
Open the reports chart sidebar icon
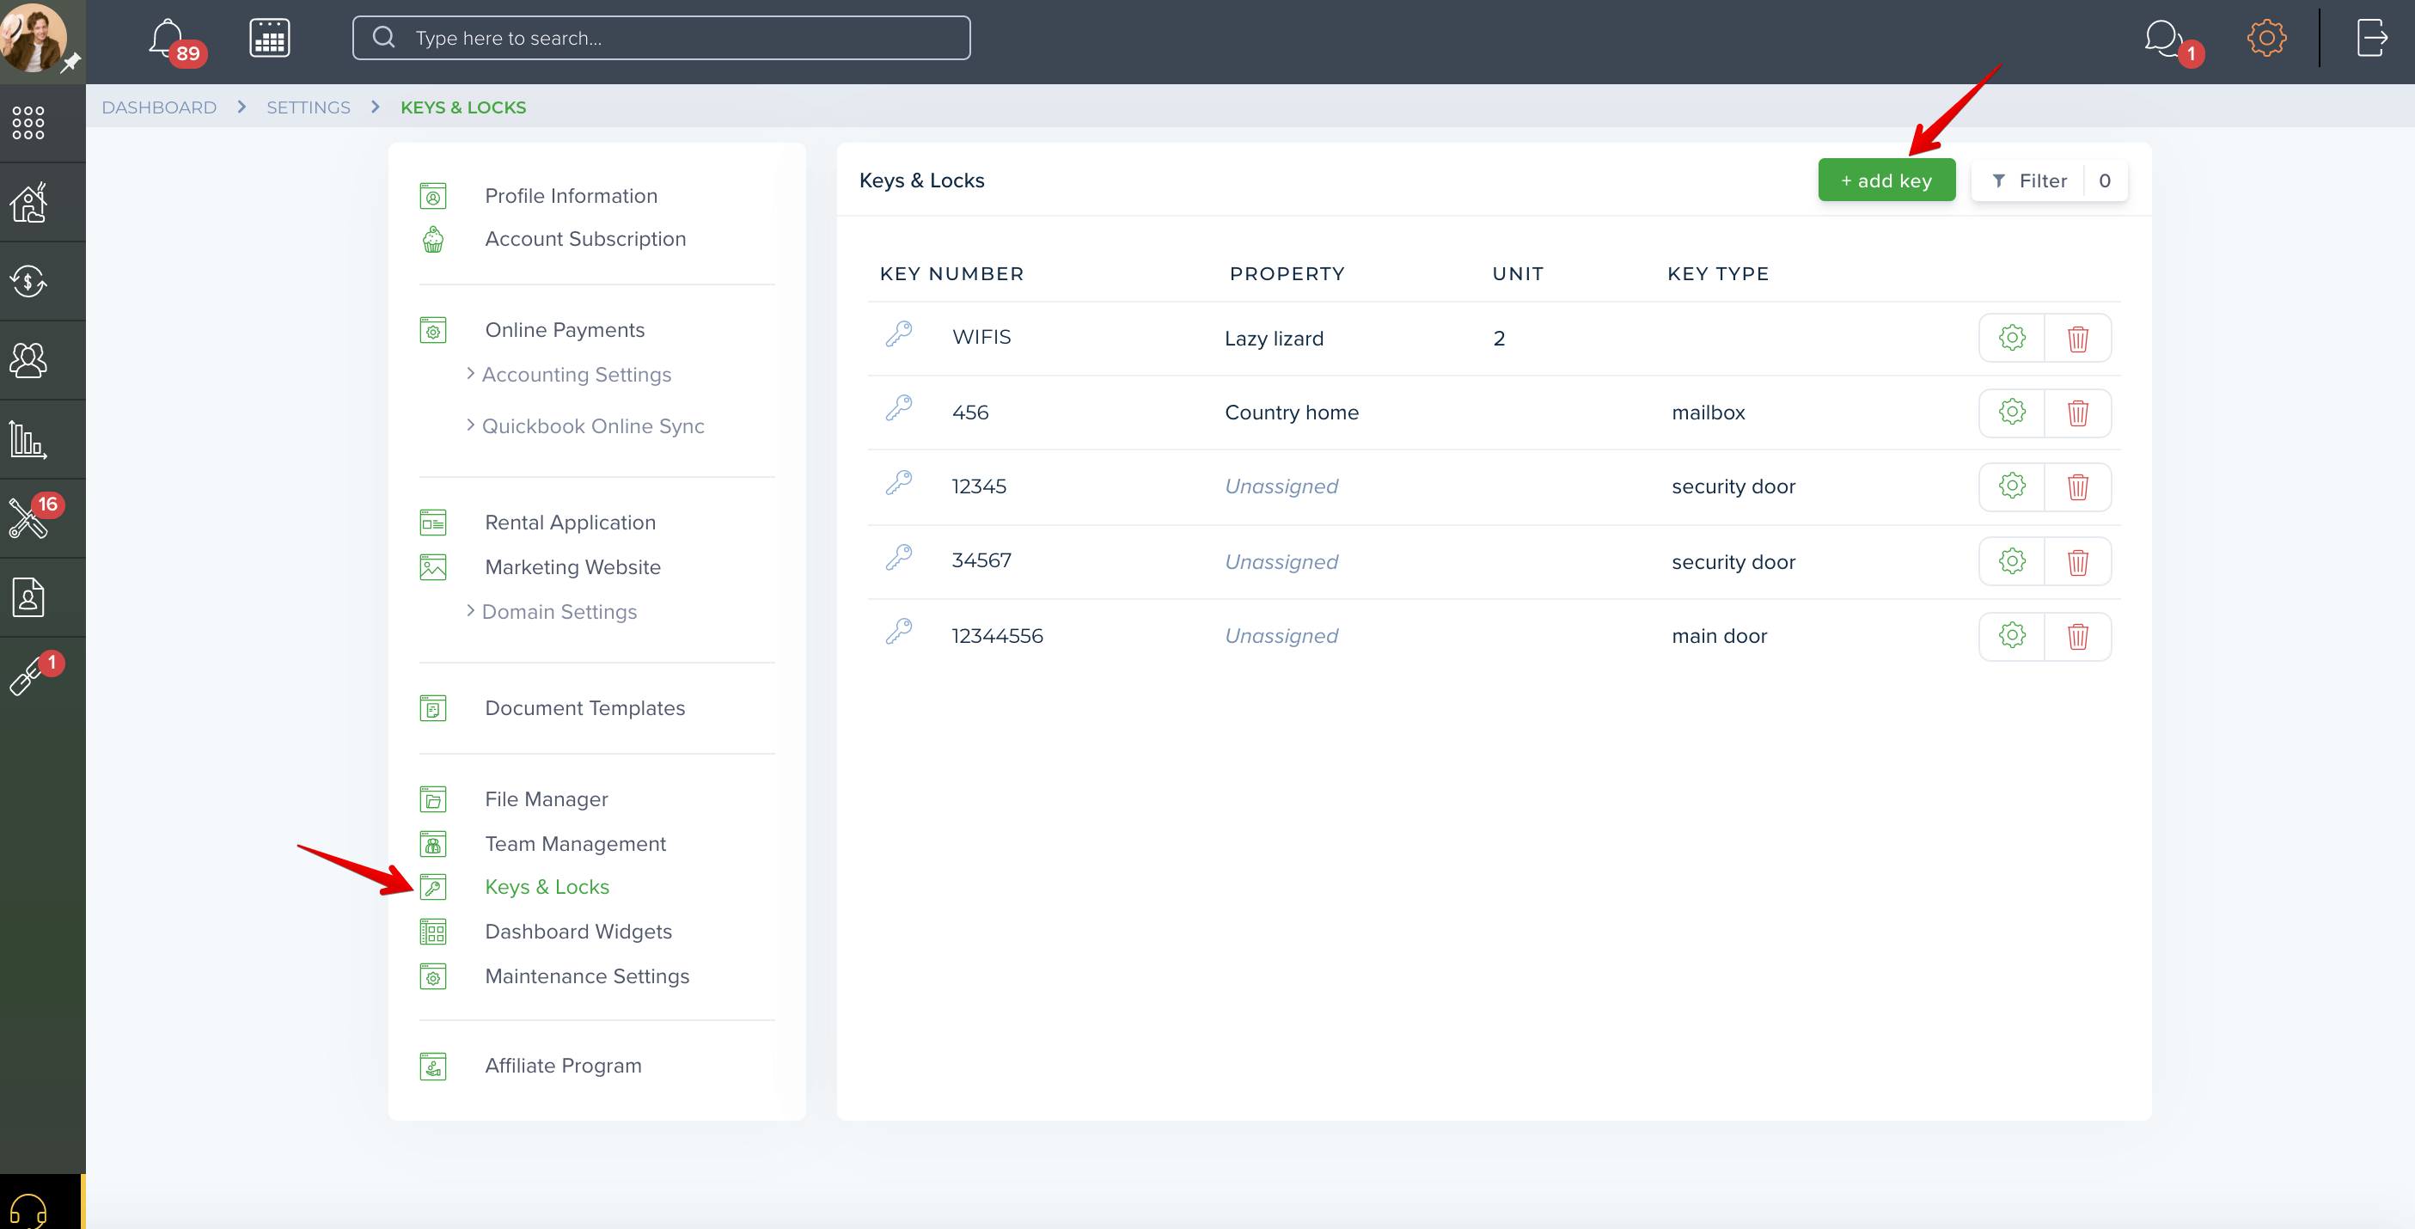28,440
